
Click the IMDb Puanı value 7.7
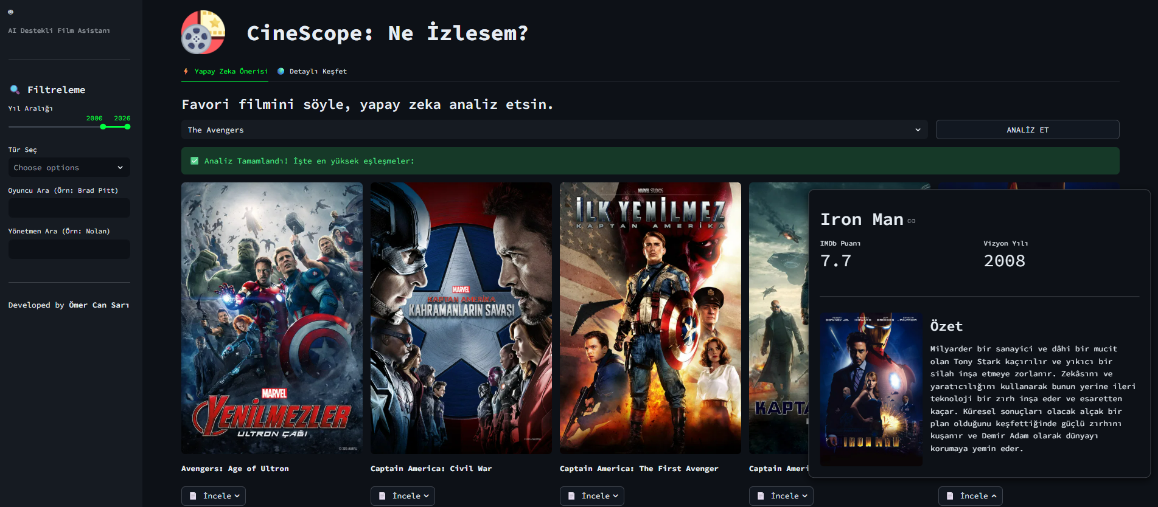[835, 261]
